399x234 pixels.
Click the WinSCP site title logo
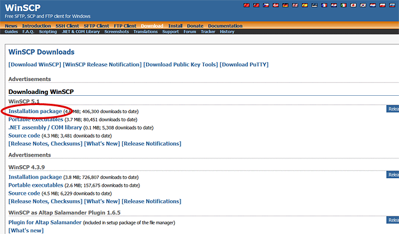23,7
